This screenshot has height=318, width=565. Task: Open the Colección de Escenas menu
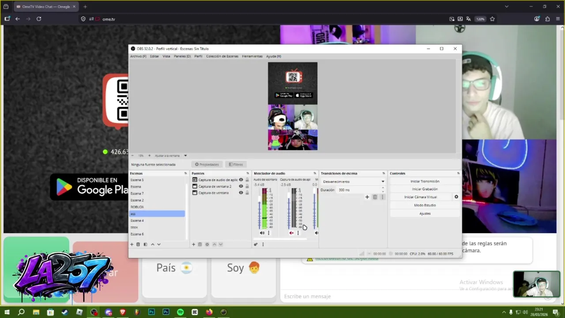pos(222,56)
